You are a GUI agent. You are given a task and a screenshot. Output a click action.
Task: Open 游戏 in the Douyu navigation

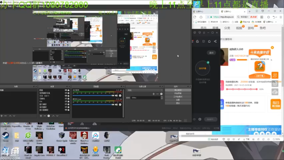tap(251, 28)
